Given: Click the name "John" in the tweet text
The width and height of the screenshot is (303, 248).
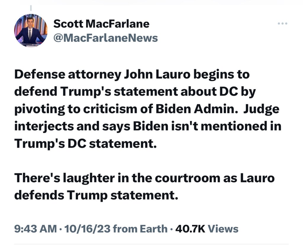Looking at the screenshot, I should tap(138, 75).
